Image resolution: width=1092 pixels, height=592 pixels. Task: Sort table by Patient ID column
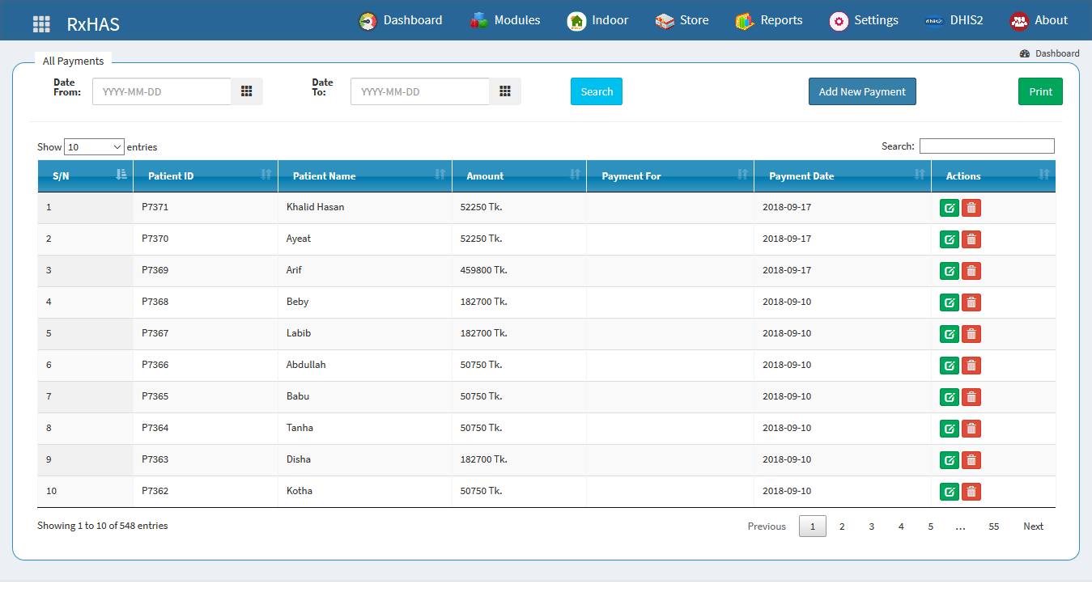[205, 175]
